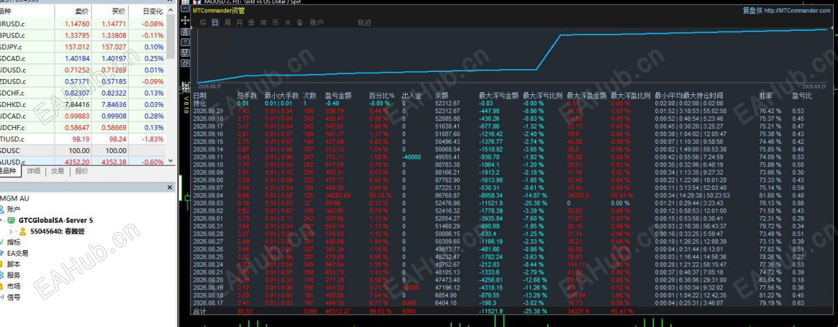Open the 轨迹 tab
This screenshot has height=327, width=838.
(x=364, y=22)
